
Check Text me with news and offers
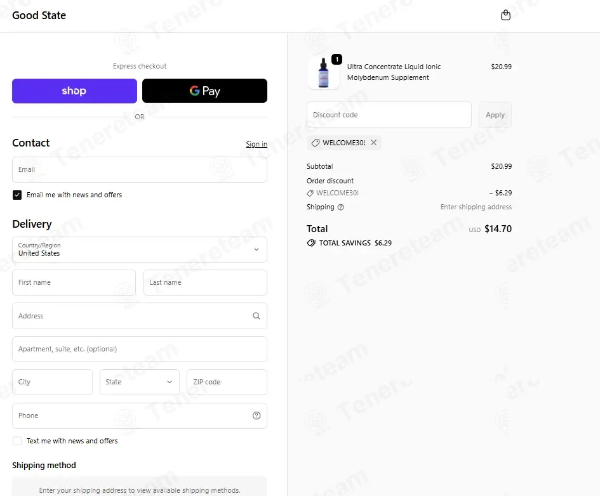coord(17,441)
